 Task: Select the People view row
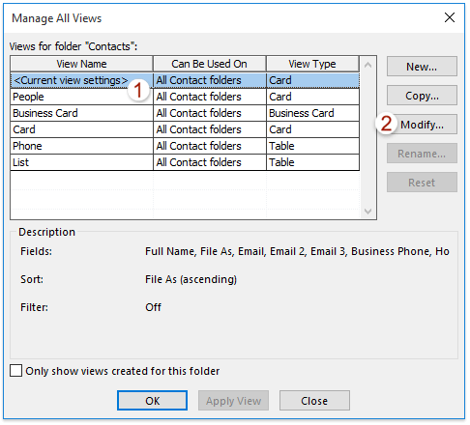[x=185, y=97]
